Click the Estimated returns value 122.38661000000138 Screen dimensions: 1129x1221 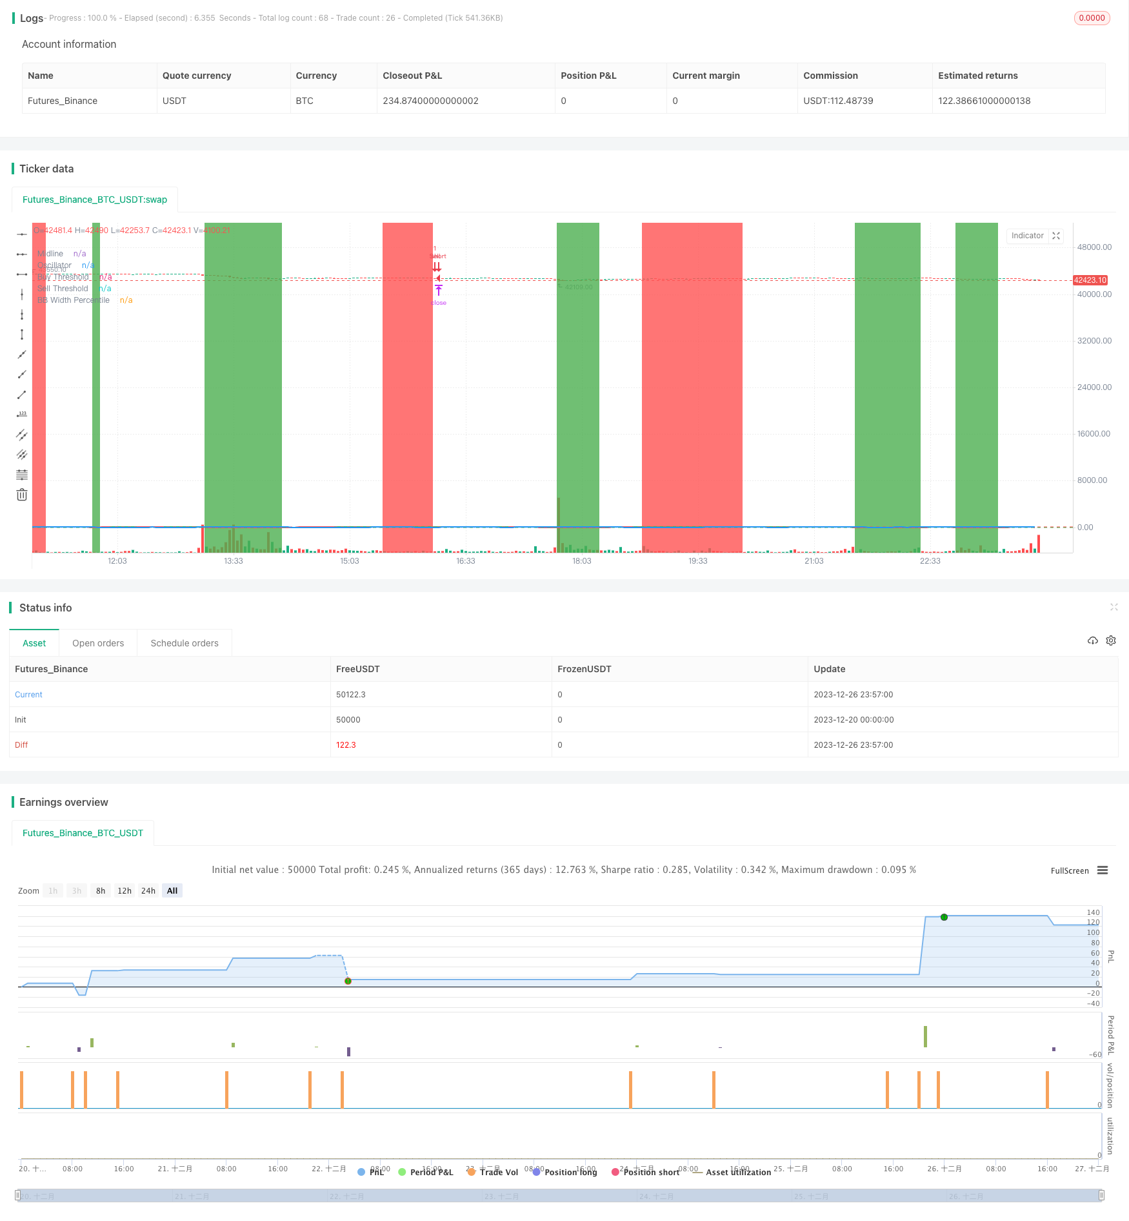point(984,101)
